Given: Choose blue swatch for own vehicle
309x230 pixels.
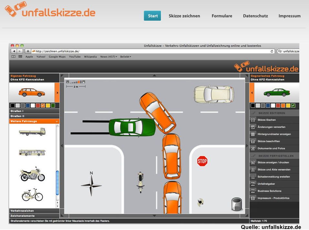Looking at the screenshot, I should pyautogui.click(x=28, y=105).
